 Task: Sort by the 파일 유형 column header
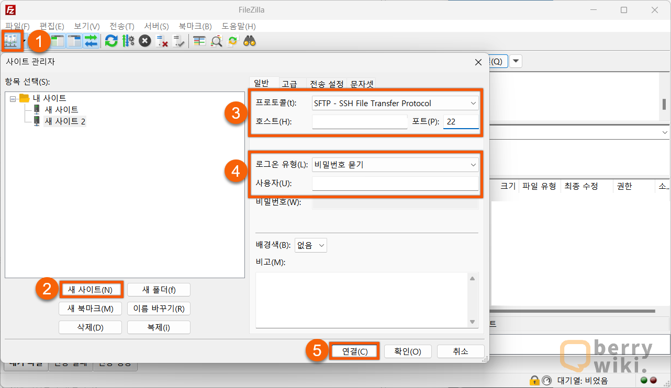coord(539,186)
